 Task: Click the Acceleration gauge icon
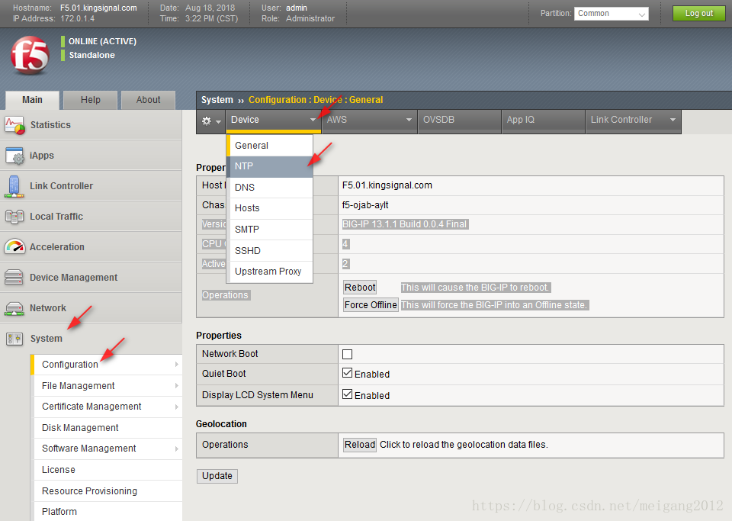click(x=14, y=246)
